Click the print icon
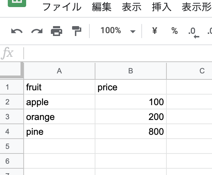 point(56,31)
